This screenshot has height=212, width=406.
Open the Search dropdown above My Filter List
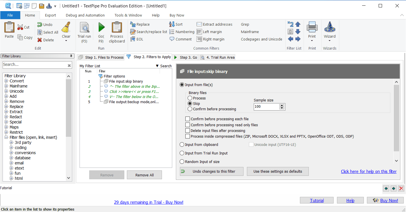(x=164, y=66)
